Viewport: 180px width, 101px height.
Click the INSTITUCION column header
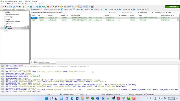(76, 15)
